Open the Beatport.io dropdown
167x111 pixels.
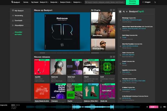(x=78, y=2)
